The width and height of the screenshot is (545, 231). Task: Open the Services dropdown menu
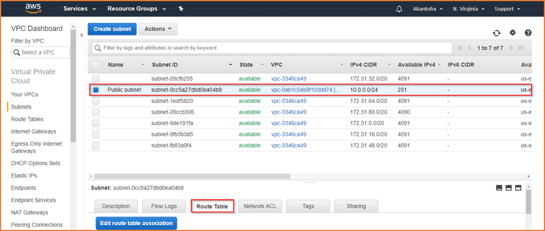[x=80, y=9]
